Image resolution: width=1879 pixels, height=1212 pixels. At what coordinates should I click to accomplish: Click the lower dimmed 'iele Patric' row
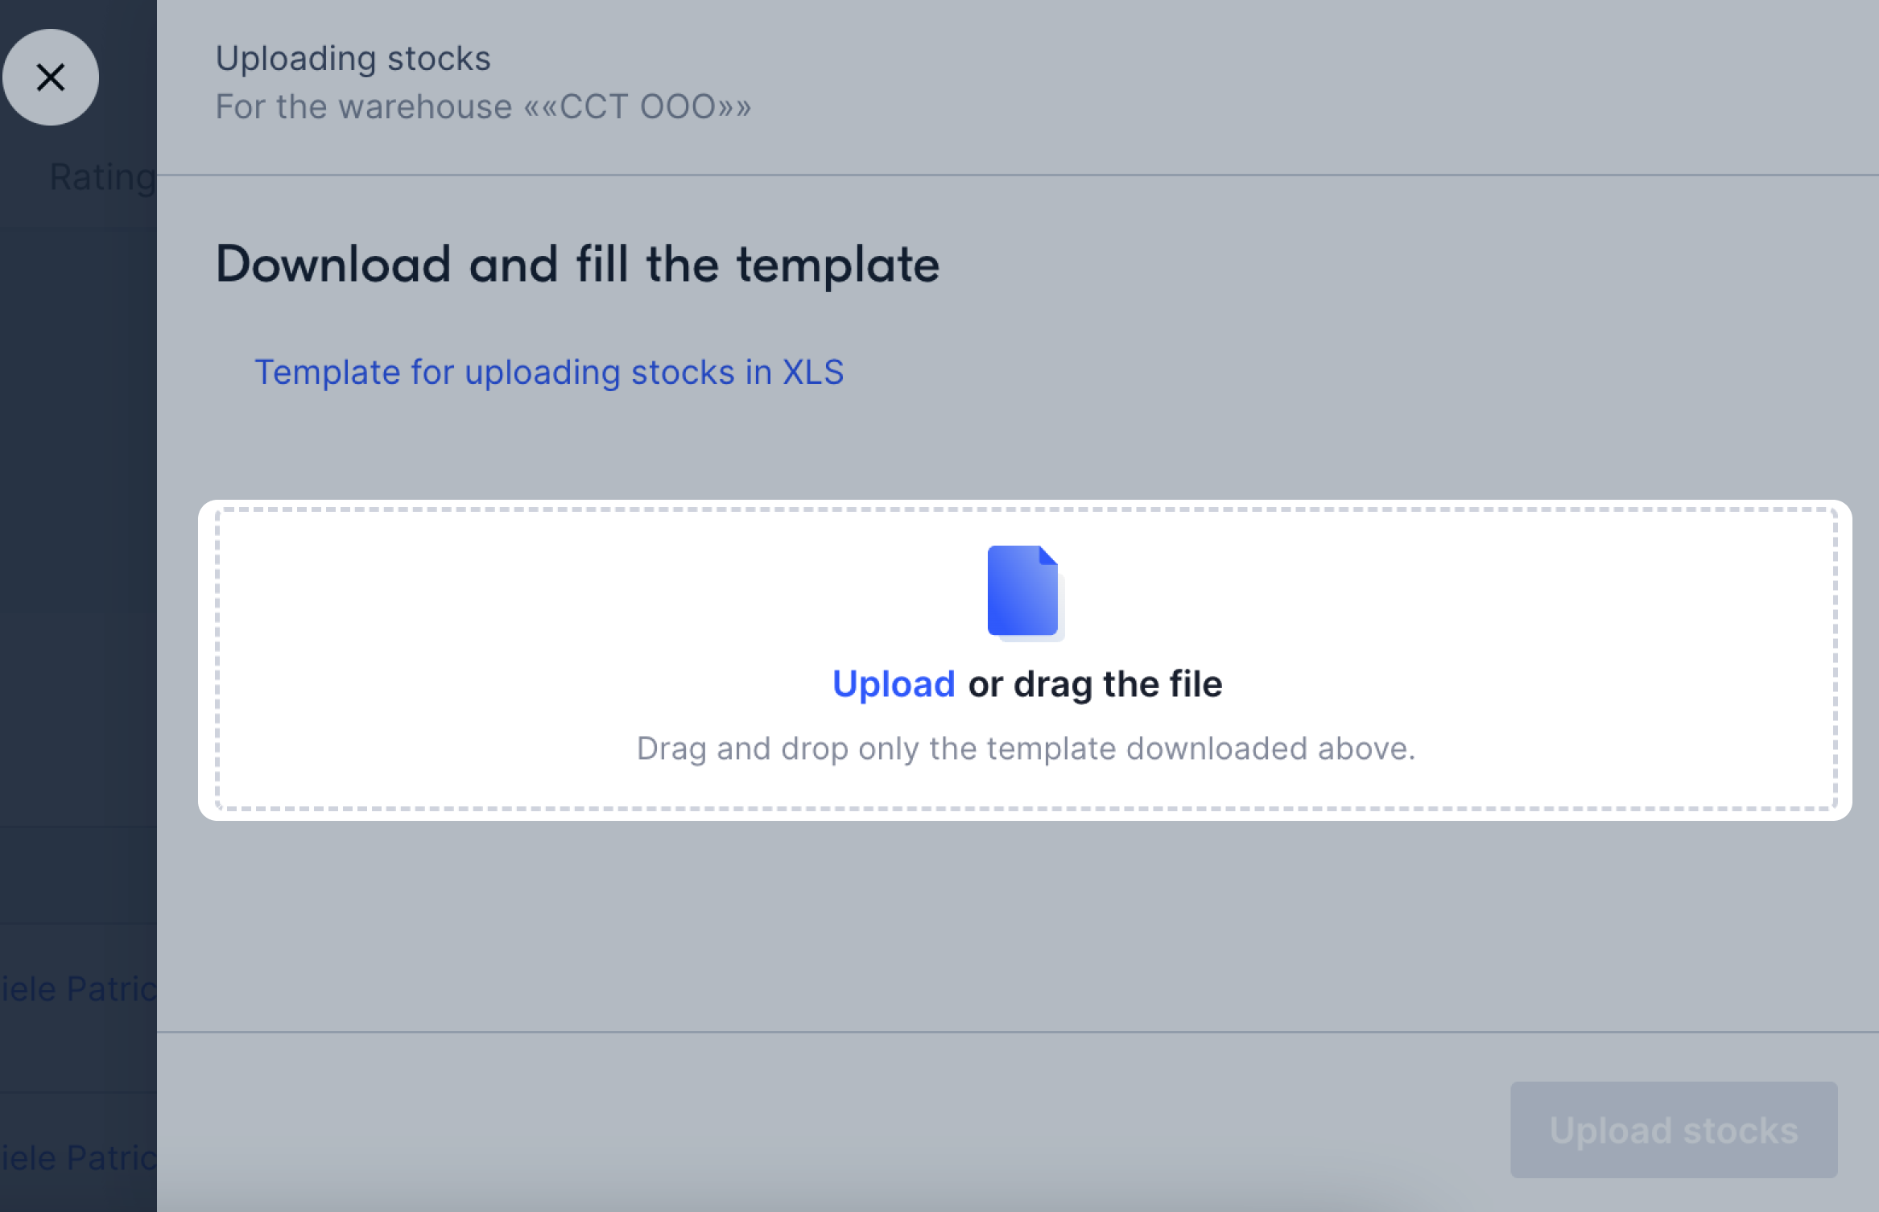pos(78,1158)
